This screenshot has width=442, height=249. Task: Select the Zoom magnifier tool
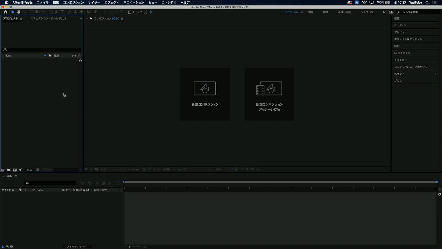[x=24, y=12]
